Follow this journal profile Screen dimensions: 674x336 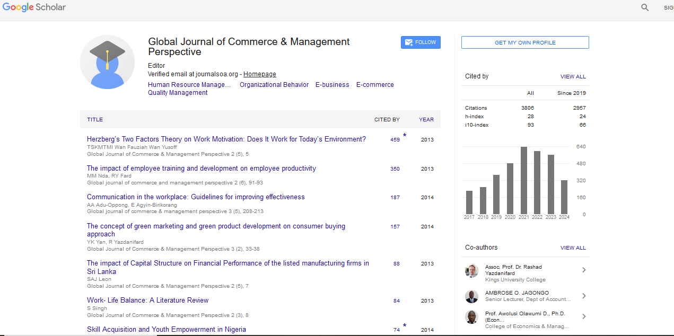click(x=421, y=42)
